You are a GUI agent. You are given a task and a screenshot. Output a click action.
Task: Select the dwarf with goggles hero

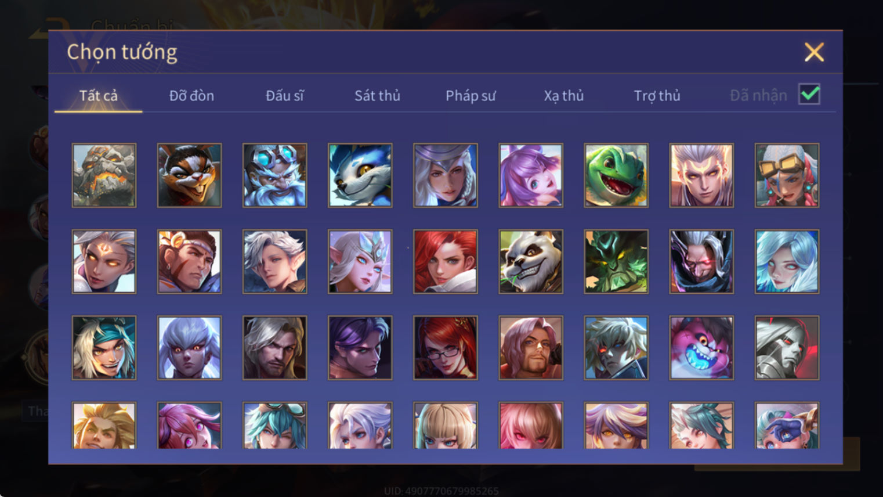[x=274, y=175]
